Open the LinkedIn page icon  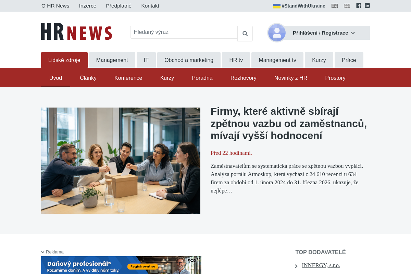click(x=367, y=5)
